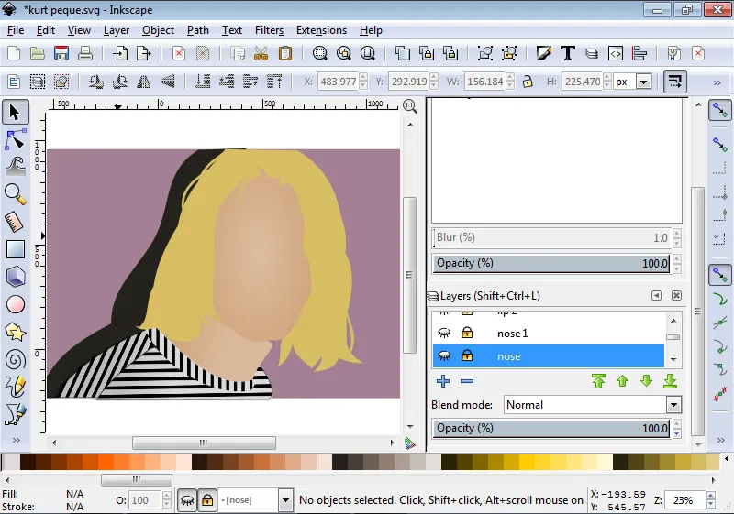
Task: Lower layer to bottom arrow
Action: [671, 381]
